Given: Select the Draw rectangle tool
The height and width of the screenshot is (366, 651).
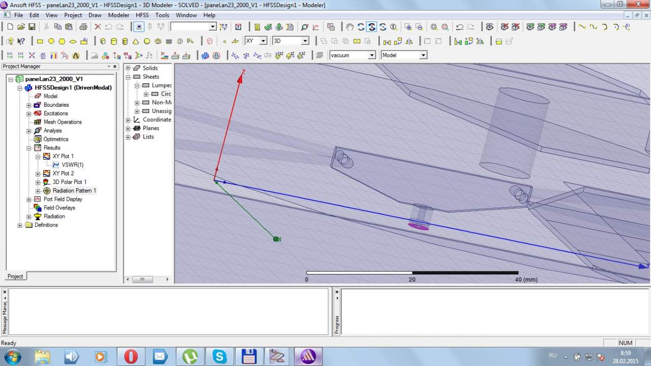Looking at the screenshot, I should (40, 41).
